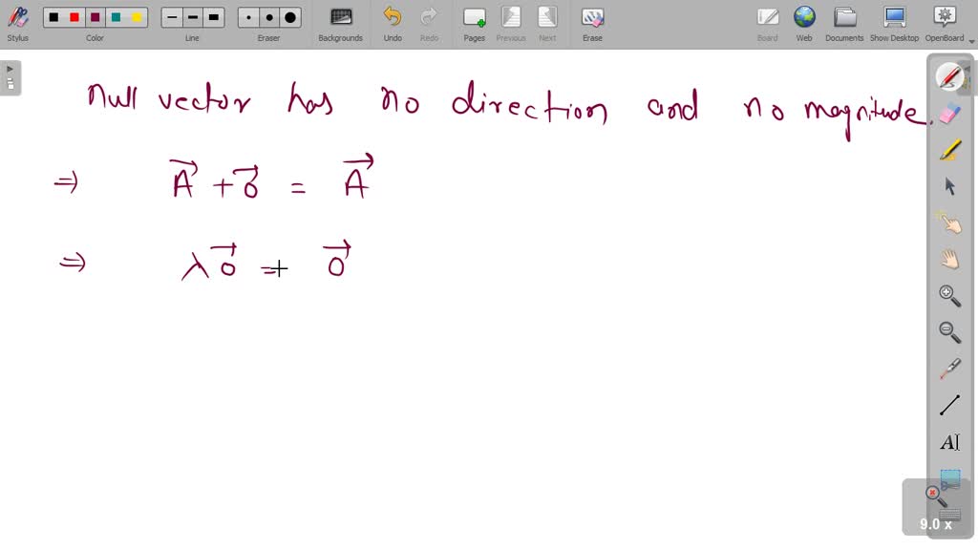Choose the small eraser size
The width and height of the screenshot is (978, 550).
[249, 17]
